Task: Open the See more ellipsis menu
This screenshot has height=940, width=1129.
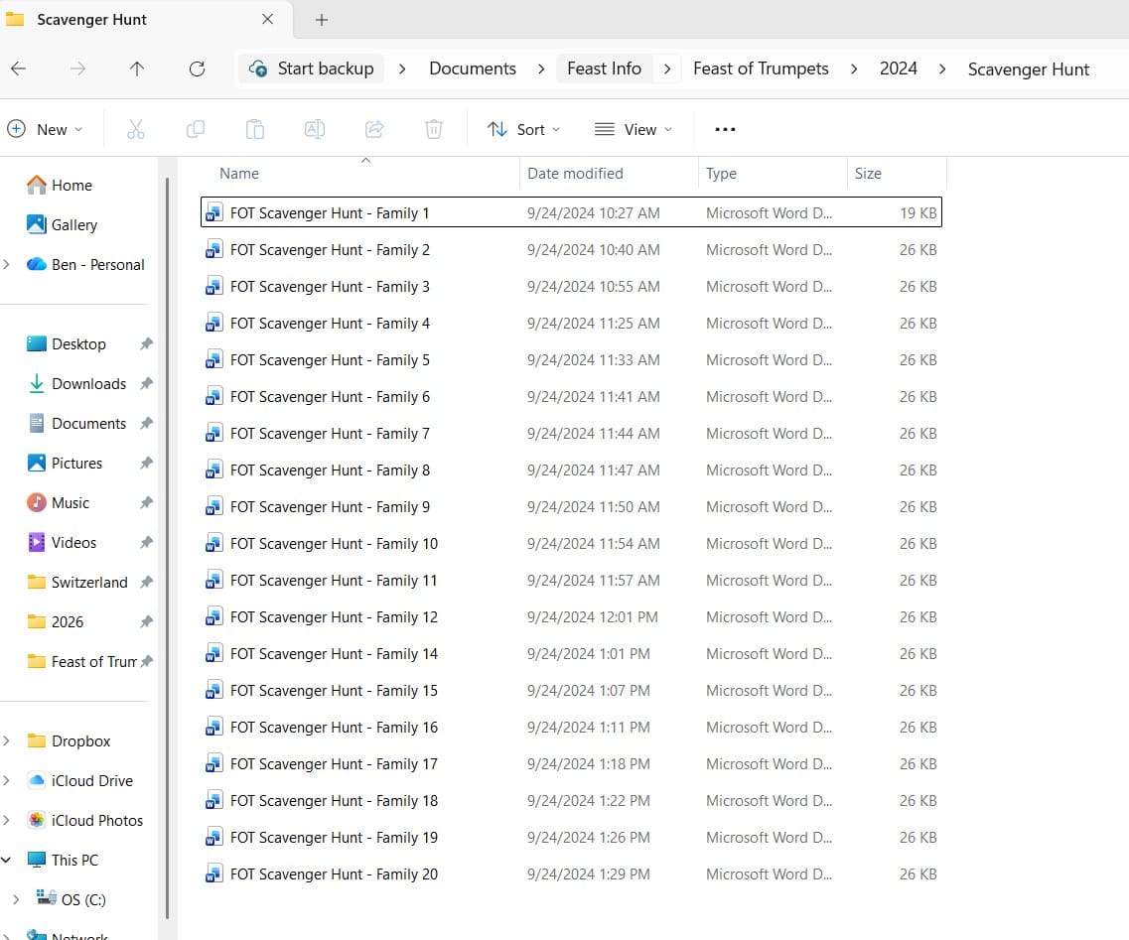Action: click(x=725, y=130)
